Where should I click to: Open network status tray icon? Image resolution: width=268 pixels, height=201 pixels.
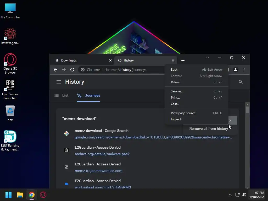tap(237, 195)
